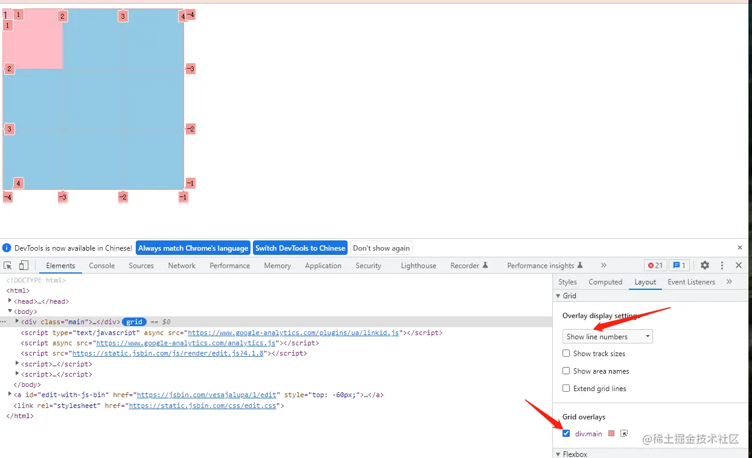Image resolution: width=752 pixels, height=458 pixels.
Task: Click Always match Chrome's language button
Action: pos(193,248)
